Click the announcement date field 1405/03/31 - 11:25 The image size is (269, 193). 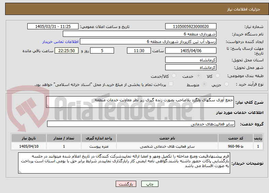coord(53,26)
